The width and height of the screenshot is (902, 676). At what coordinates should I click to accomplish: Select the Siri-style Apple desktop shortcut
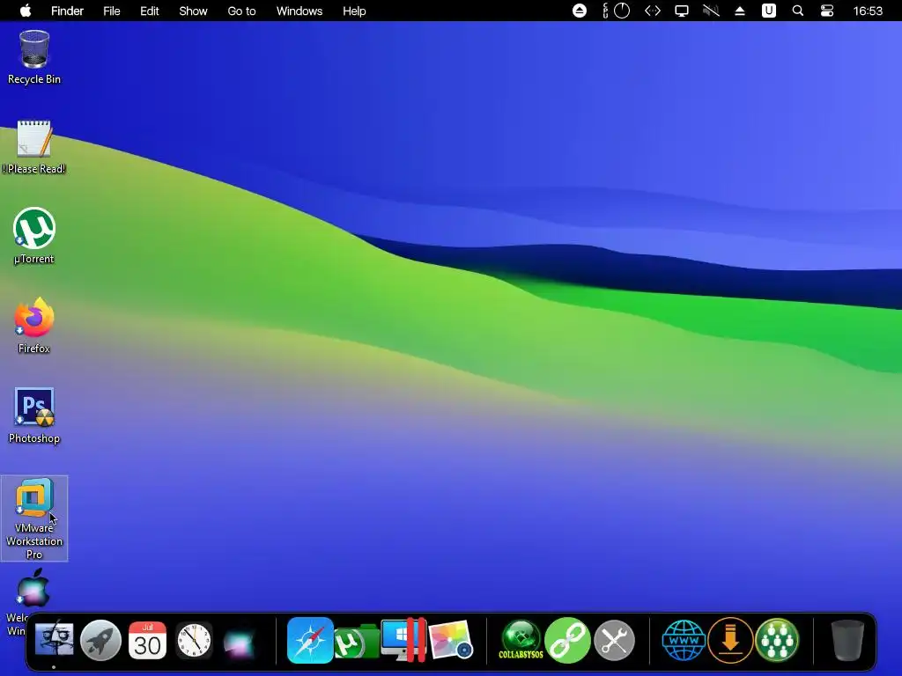[x=33, y=589]
